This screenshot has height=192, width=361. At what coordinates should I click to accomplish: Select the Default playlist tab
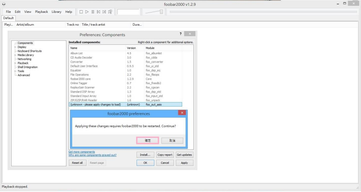coord(8,18)
